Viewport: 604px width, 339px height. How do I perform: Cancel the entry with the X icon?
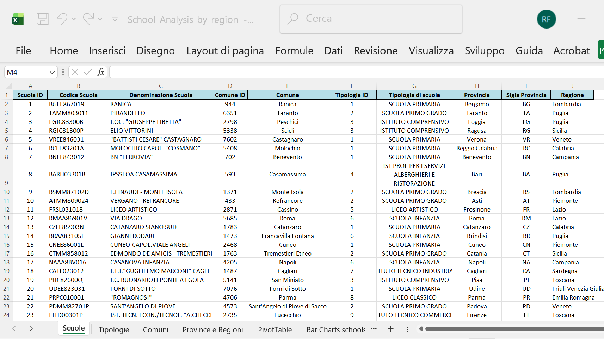click(75, 72)
